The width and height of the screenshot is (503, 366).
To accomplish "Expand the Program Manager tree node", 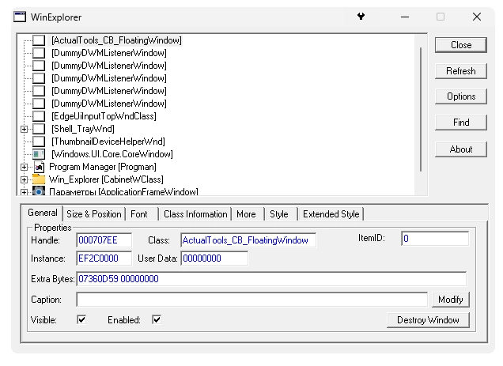I will coord(24,167).
